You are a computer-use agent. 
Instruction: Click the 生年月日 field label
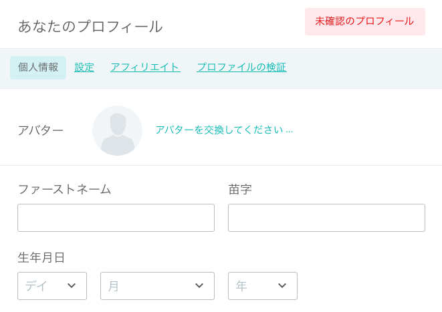pyautogui.click(x=41, y=257)
